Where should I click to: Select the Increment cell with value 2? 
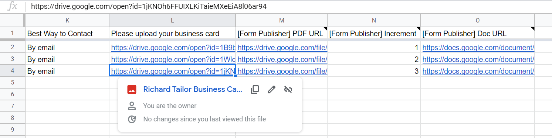(x=374, y=59)
